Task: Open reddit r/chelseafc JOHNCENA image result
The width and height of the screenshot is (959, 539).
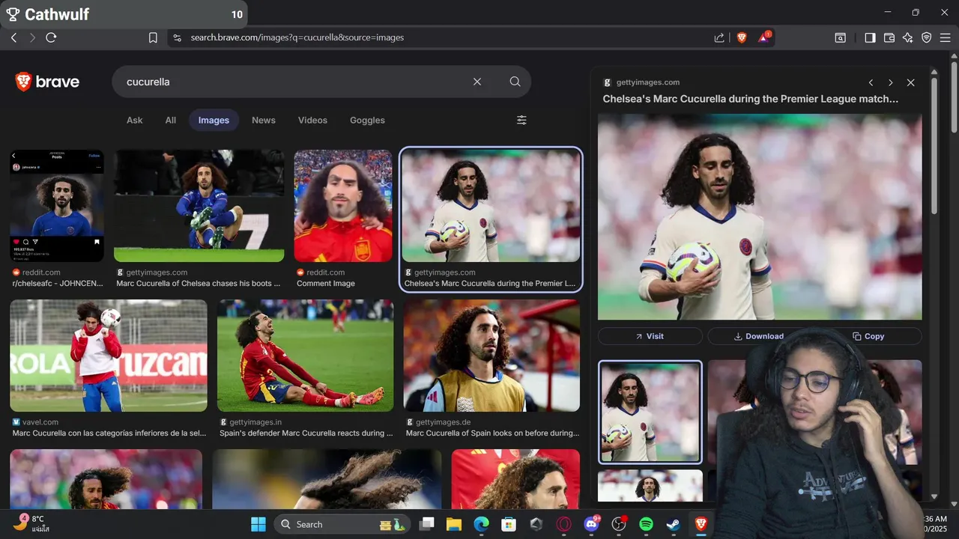Action: [57, 206]
